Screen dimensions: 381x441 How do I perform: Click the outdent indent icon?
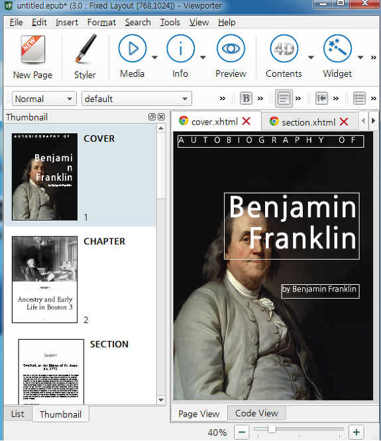321,99
